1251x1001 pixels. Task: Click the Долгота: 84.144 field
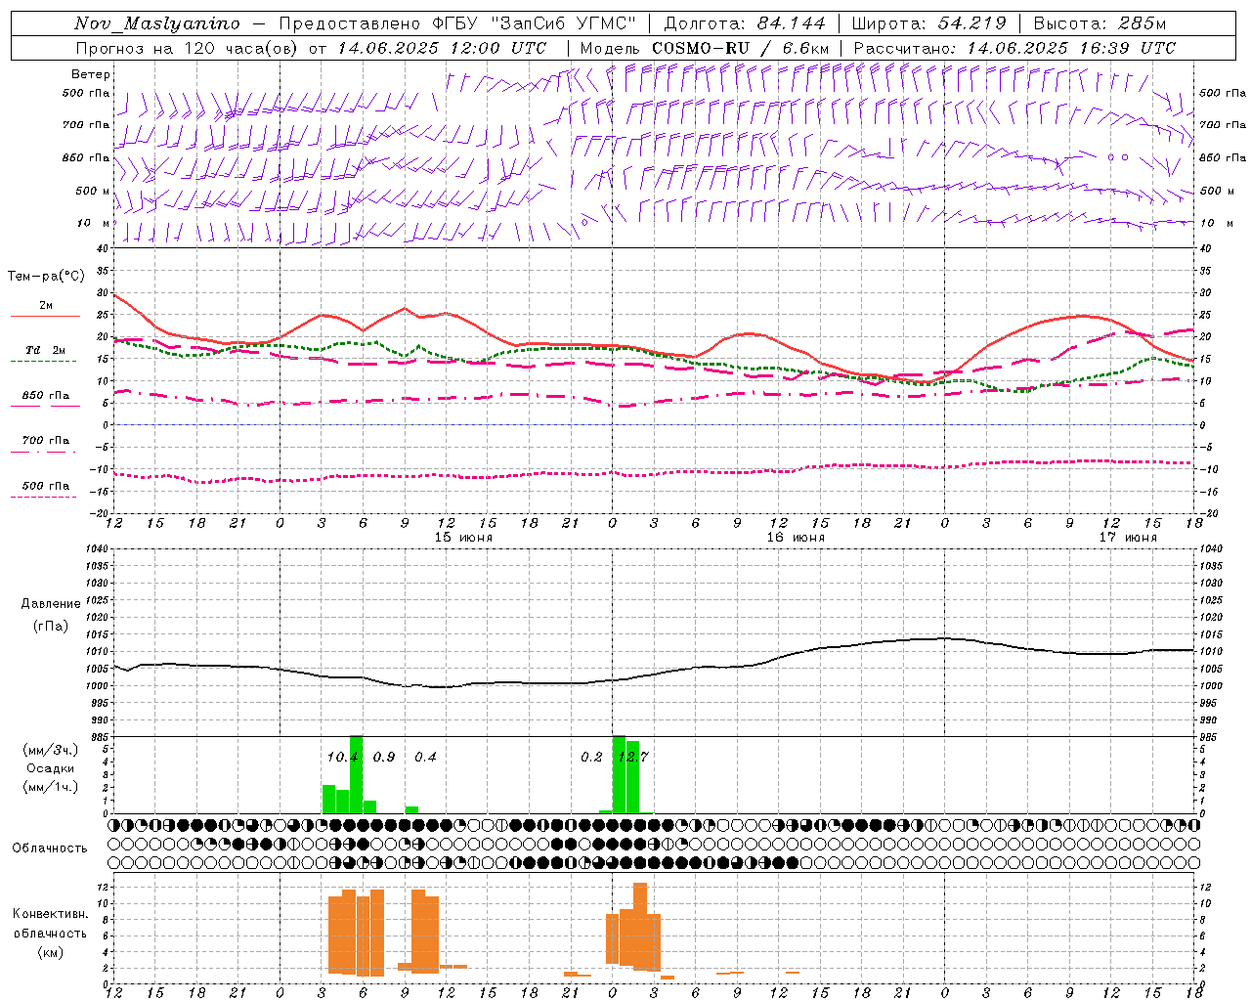(x=745, y=23)
